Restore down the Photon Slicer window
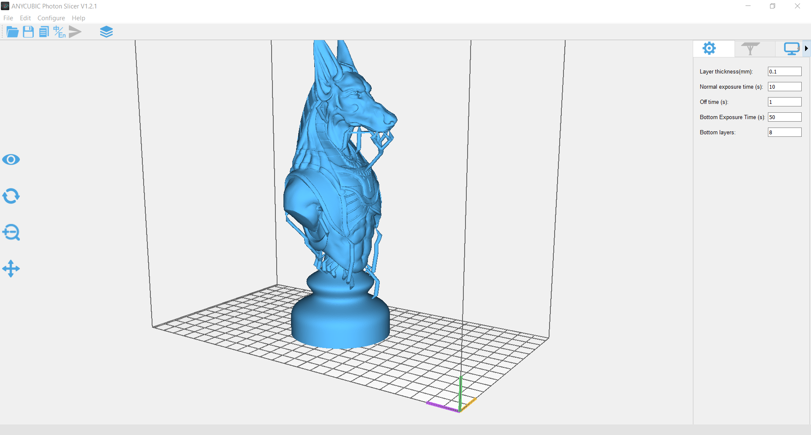The height and width of the screenshot is (435, 811). [x=773, y=6]
